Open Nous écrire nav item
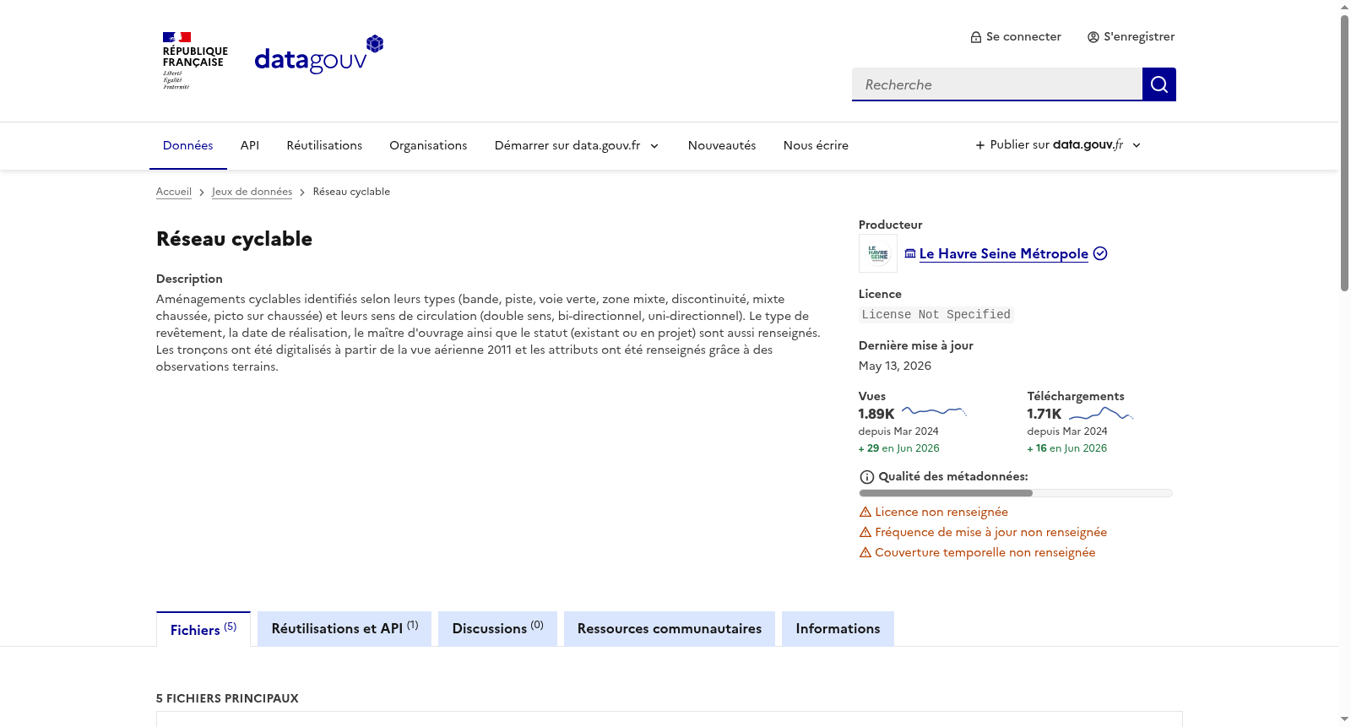Screen dimensions: 1351x727 [816, 145]
